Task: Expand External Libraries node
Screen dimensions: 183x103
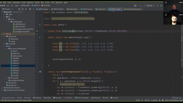Action: 2,88
